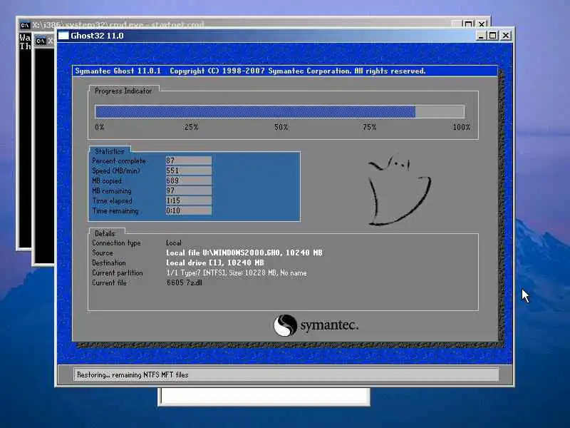Screen dimensions: 570x428
Task: Click the Speed (MB/min) label
Action: [x=116, y=170]
